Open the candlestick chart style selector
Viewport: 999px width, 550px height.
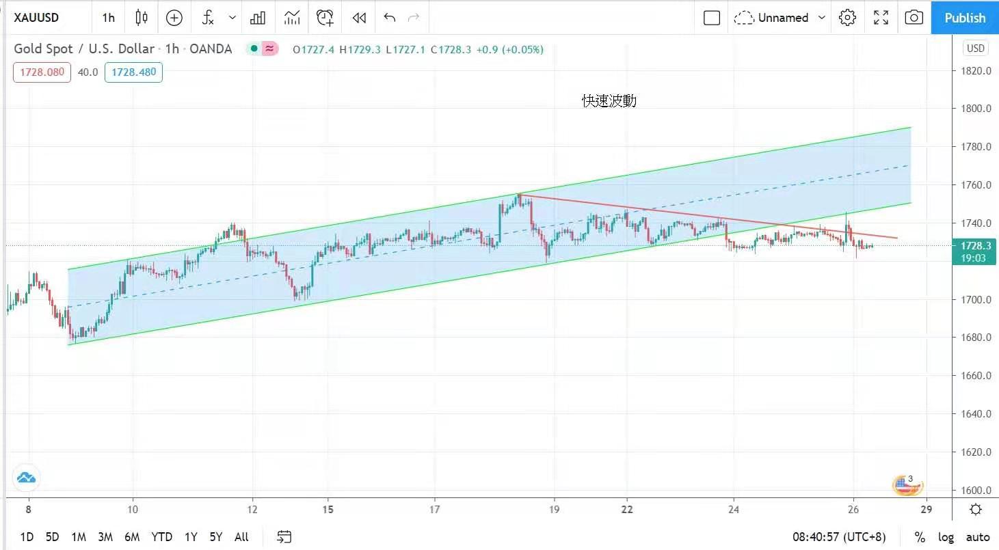142,18
